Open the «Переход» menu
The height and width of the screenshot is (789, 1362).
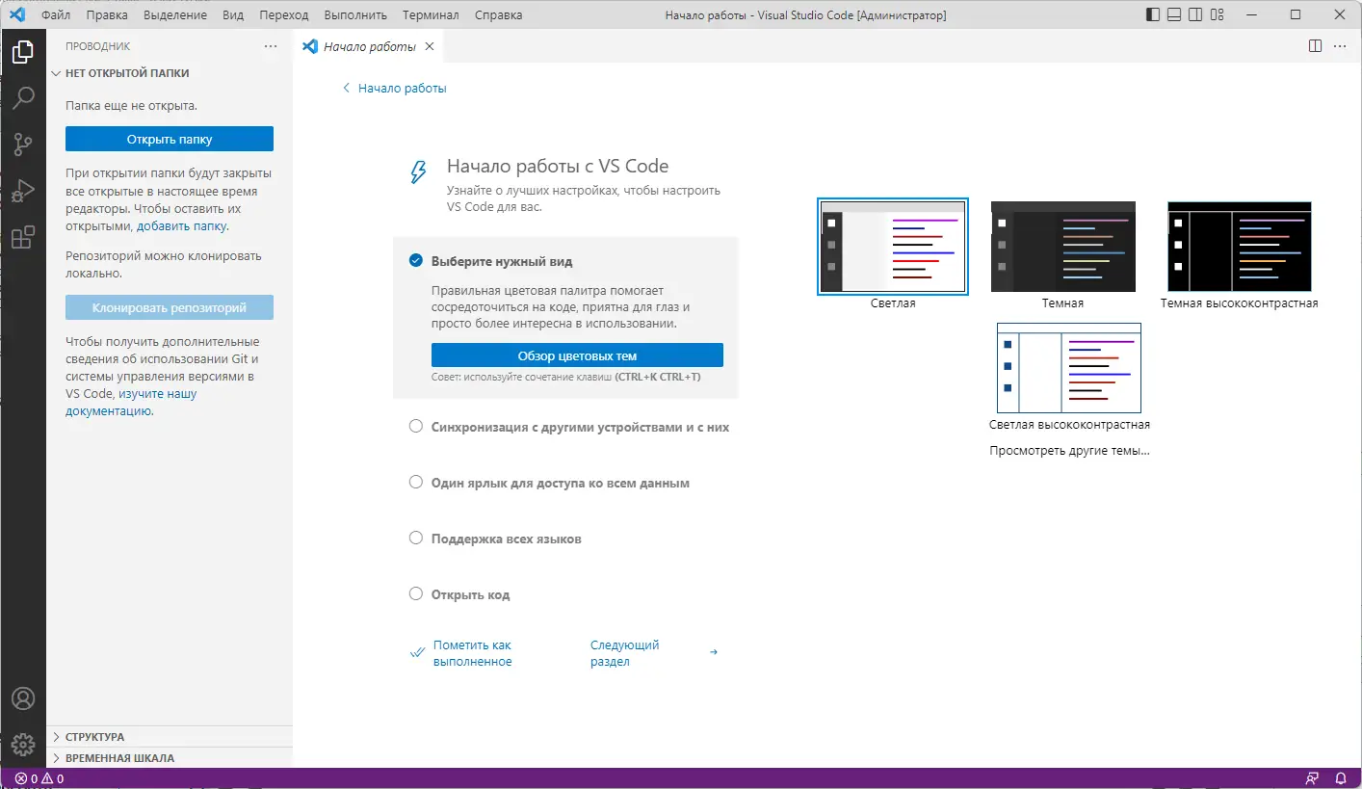pyautogui.click(x=284, y=15)
